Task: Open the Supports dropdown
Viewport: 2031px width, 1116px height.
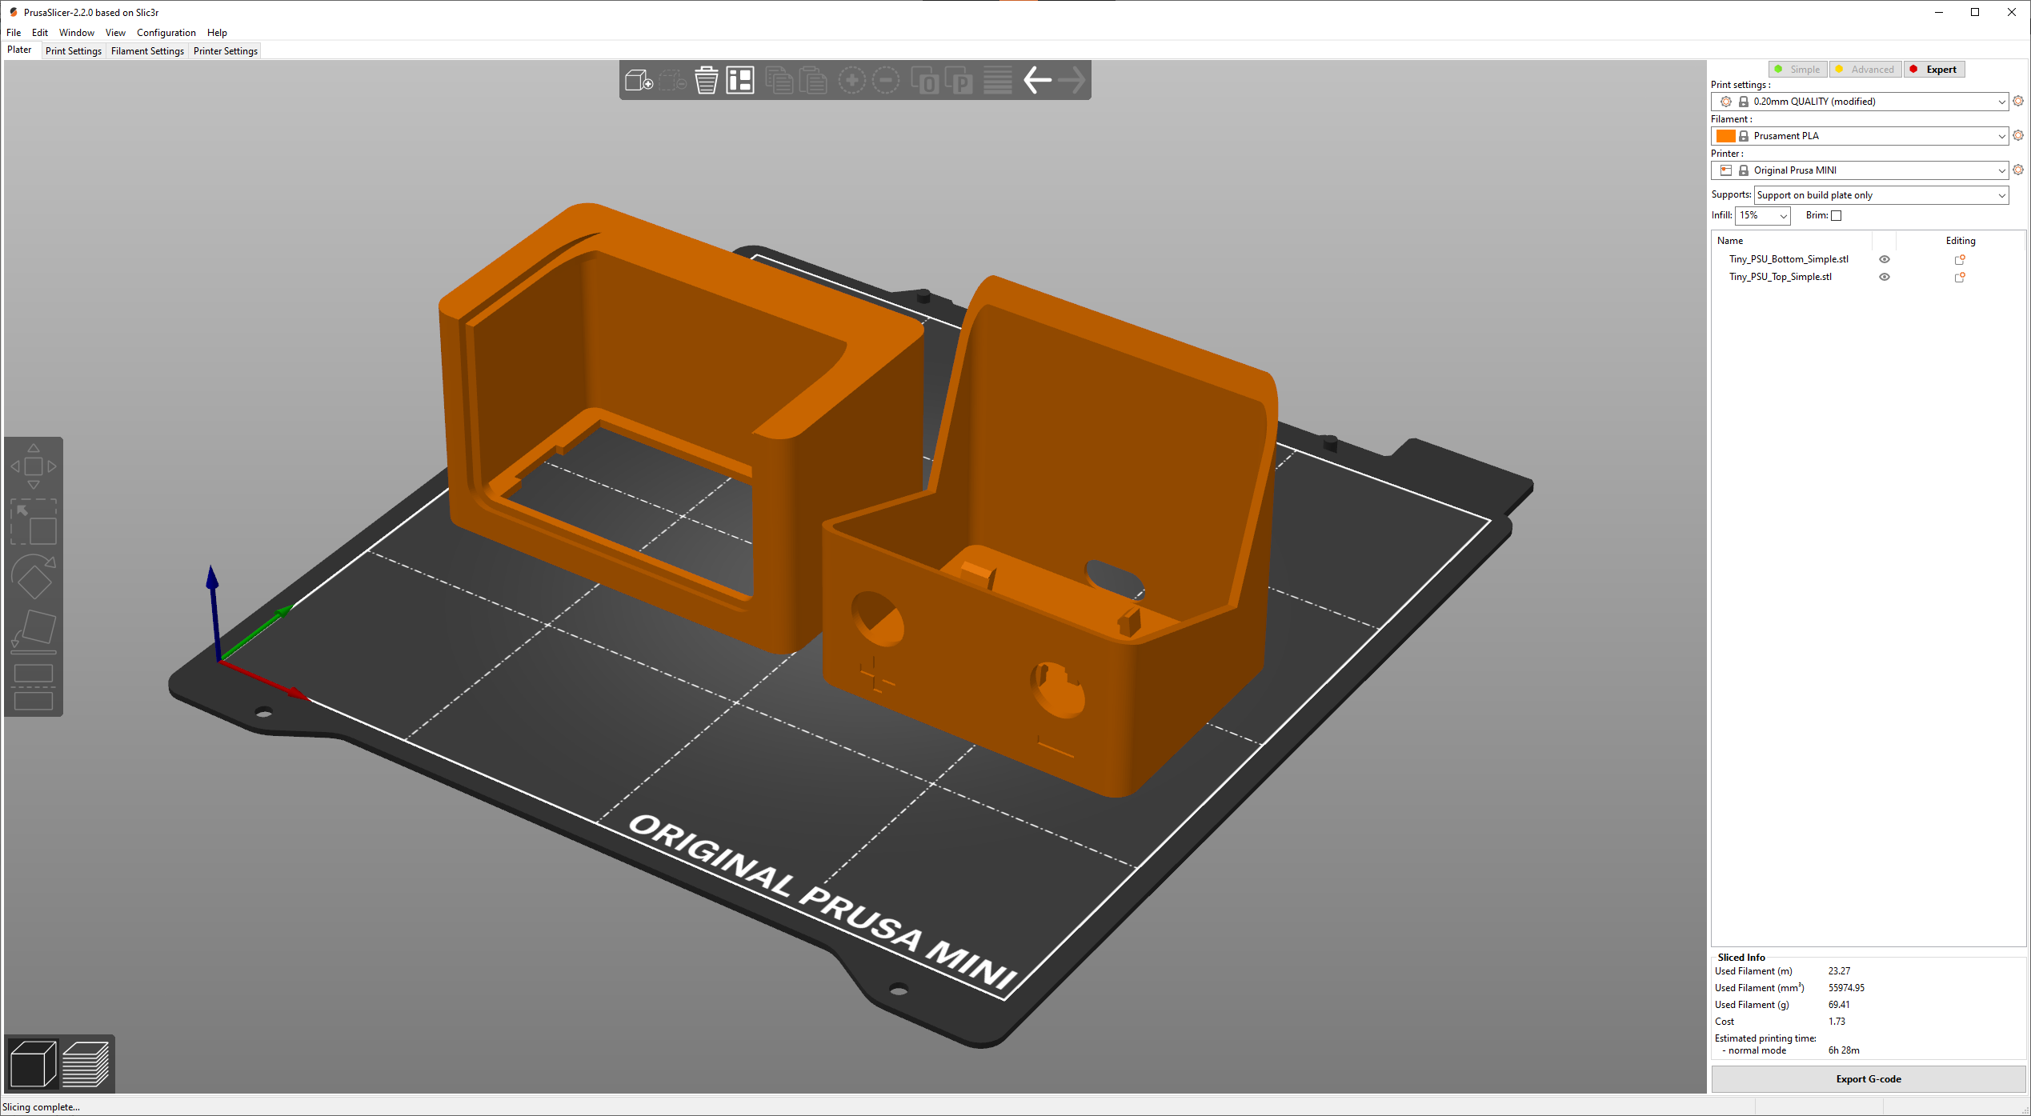Action: 2001,195
